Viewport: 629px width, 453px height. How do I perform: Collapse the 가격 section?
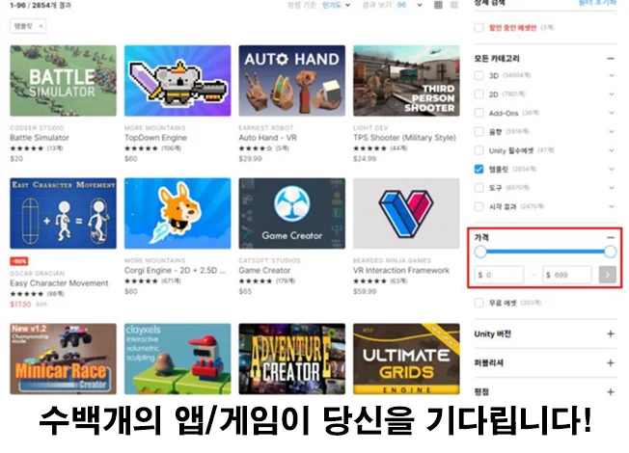point(611,237)
